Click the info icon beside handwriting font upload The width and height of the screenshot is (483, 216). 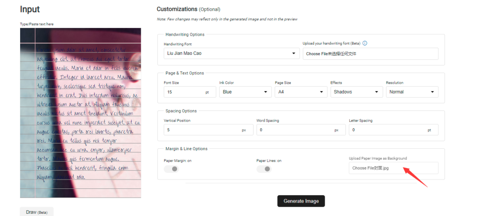point(365,43)
